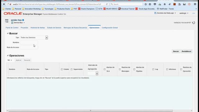Viewport: 199px width, 112px height.
Task: Select the Operaciones tab
Action: (94, 28)
